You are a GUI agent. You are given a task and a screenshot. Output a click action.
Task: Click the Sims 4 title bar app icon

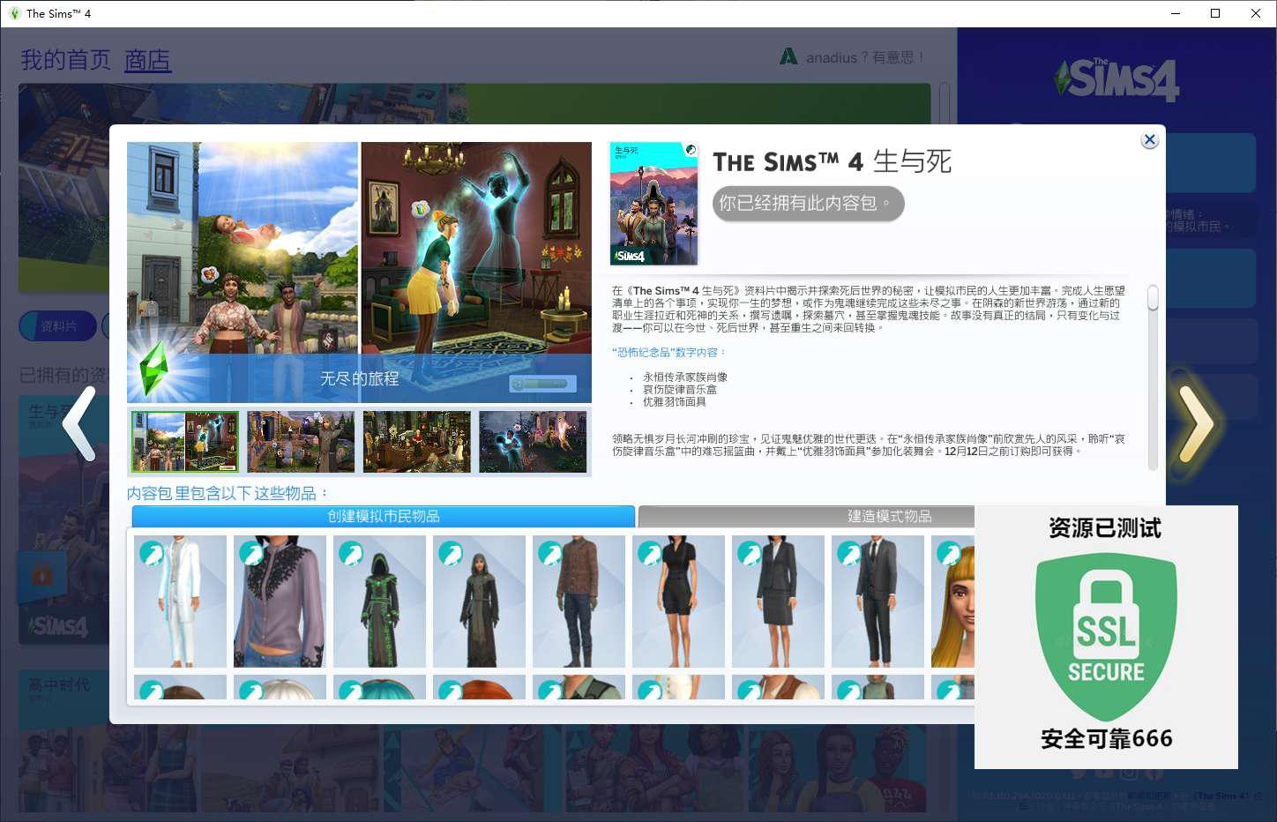click(14, 13)
